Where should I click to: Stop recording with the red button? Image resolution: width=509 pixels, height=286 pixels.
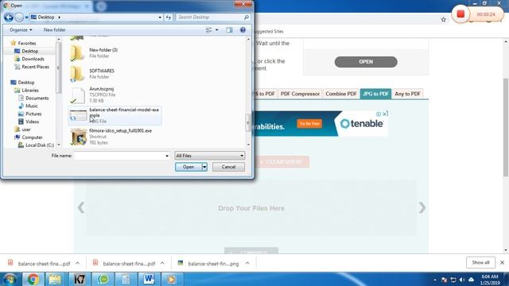[460, 14]
